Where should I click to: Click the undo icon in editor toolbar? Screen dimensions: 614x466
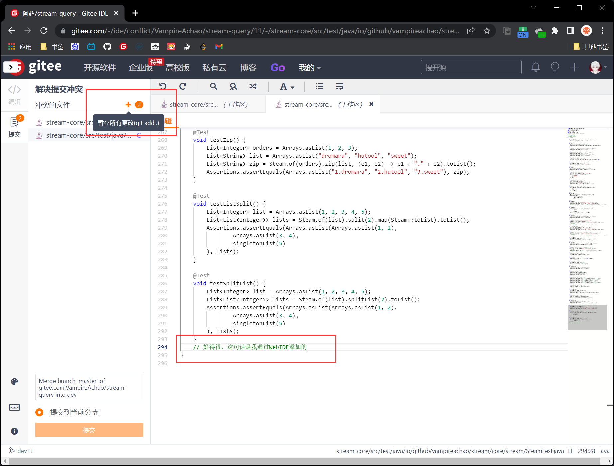click(x=163, y=86)
